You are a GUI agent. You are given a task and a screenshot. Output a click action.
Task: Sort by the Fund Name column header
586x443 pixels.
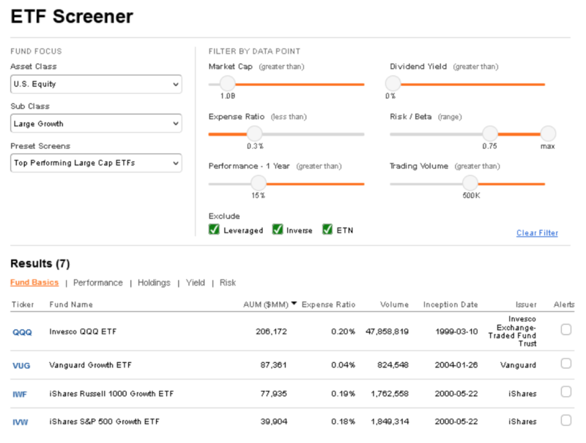point(71,304)
